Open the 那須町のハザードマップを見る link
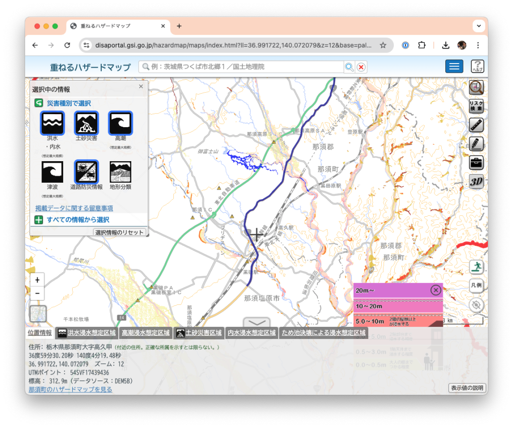This screenshot has width=513, height=428. click(x=70, y=389)
